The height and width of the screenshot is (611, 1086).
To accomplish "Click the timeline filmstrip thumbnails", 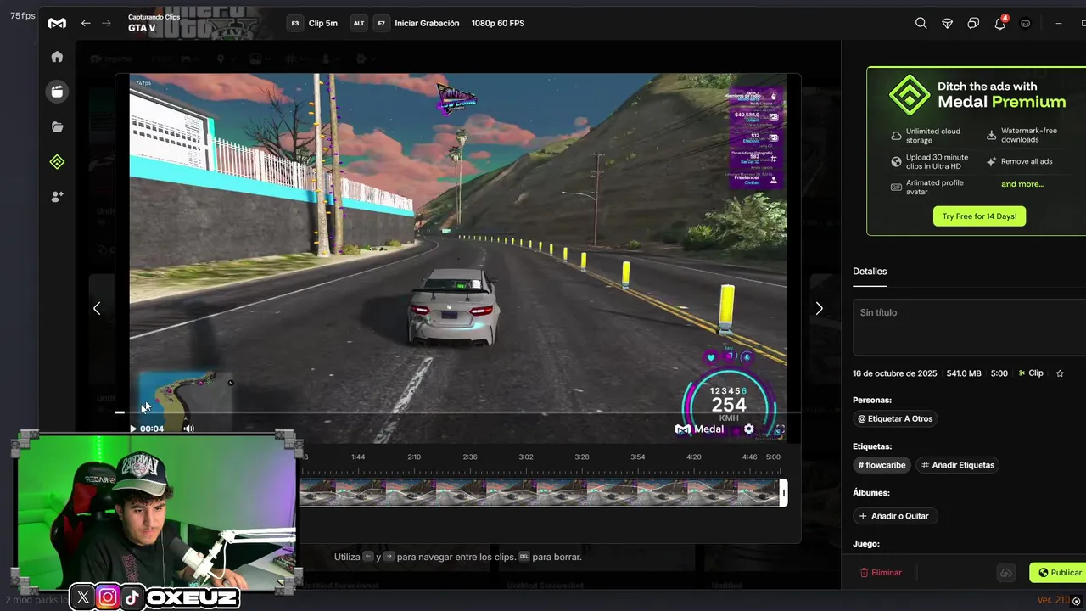I will [x=540, y=493].
